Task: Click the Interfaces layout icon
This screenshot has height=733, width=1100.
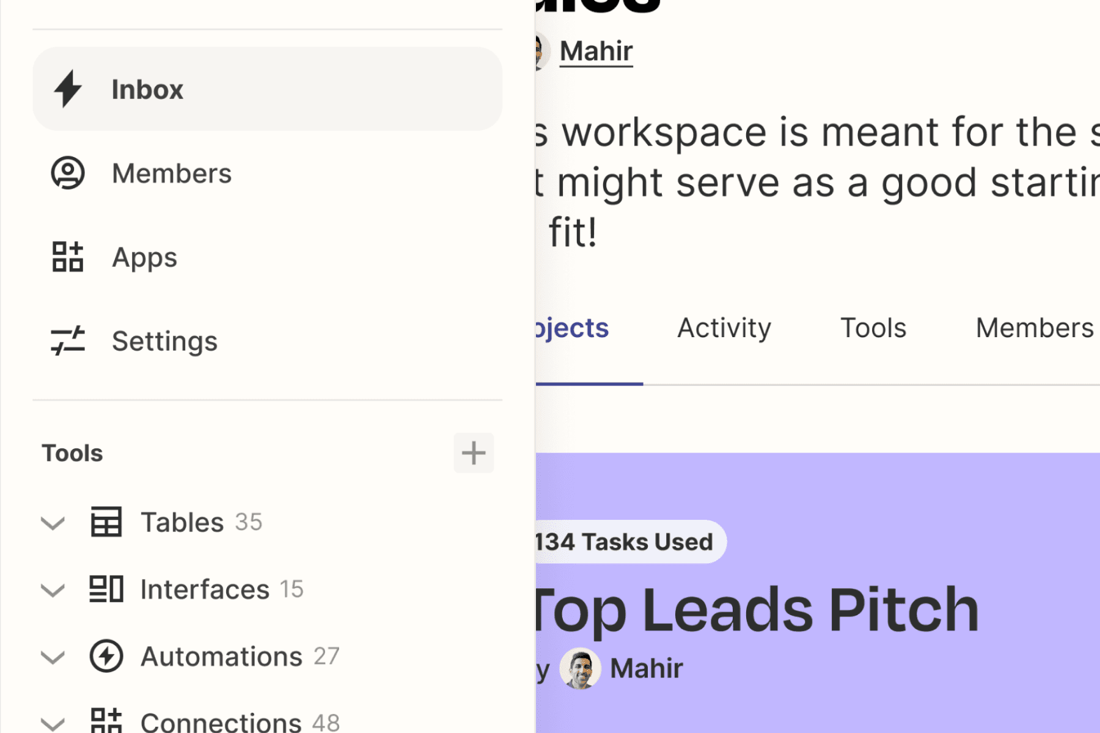Action: tap(106, 589)
